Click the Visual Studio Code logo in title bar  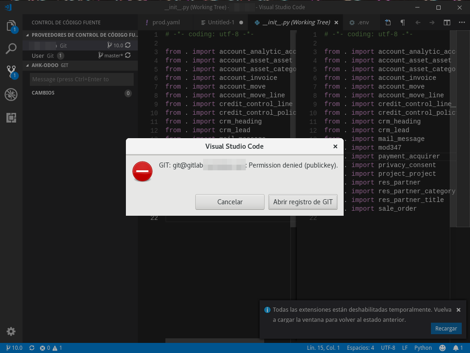coord(8,7)
